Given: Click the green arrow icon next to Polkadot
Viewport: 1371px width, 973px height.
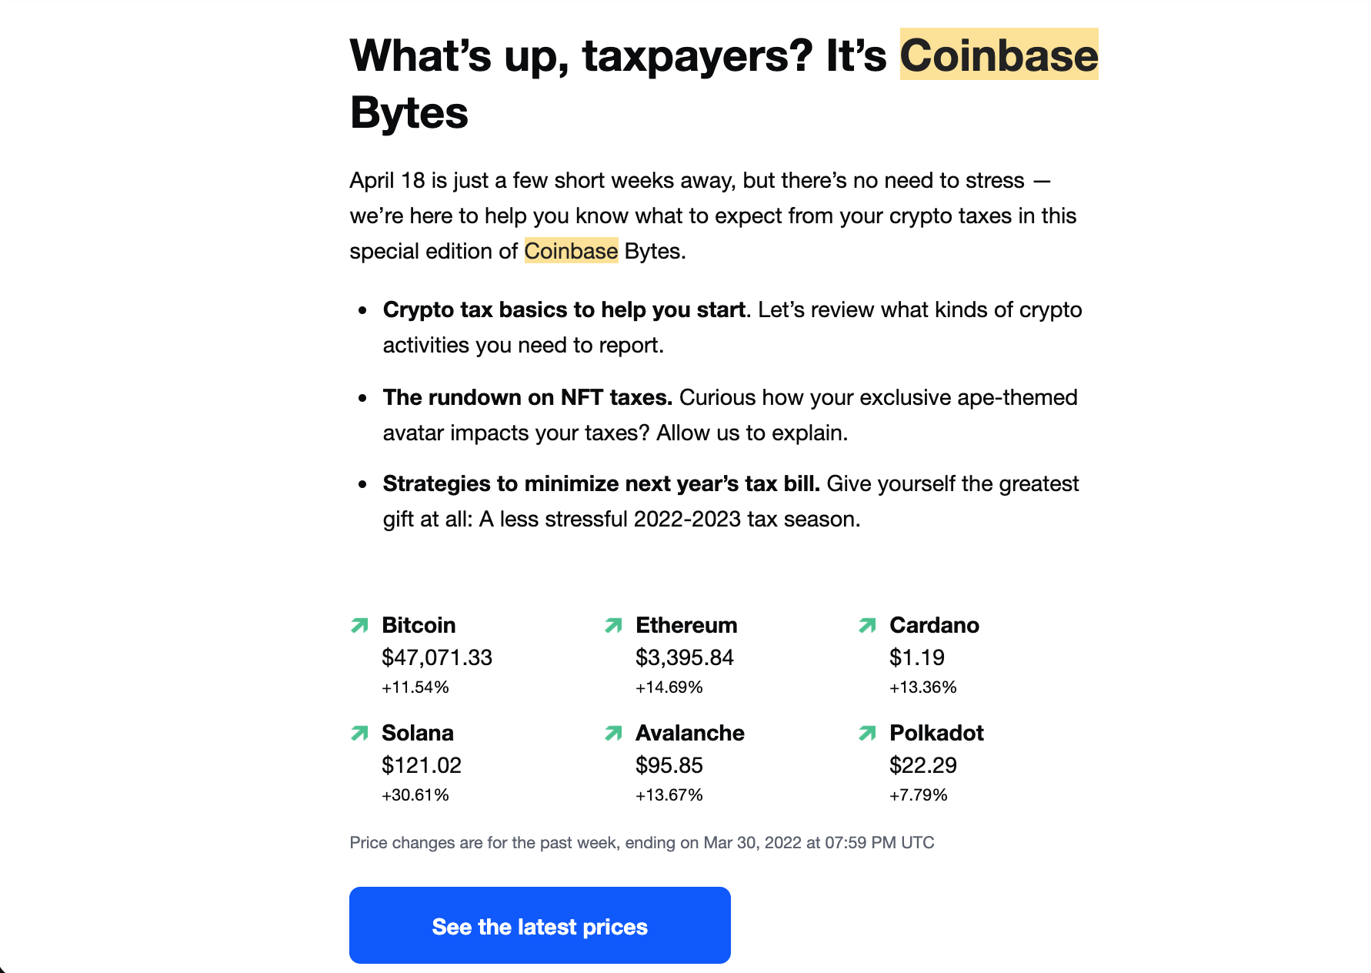Looking at the screenshot, I should click(x=866, y=734).
